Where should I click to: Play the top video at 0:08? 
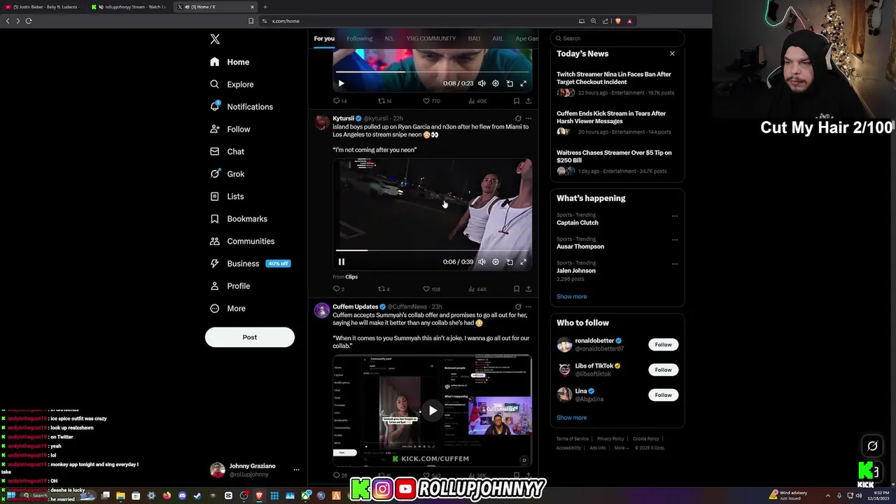pyautogui.click(x=342, y=83)
